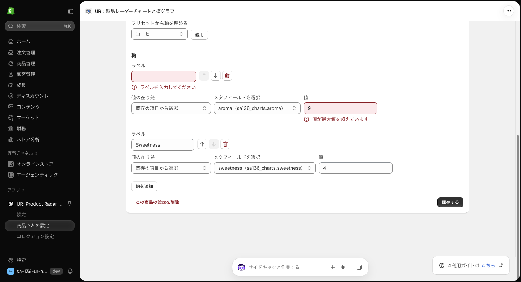Image resolution: width=521 pixels, height=282 pixels.
Task: Open the コーヒー preset dropdown
Action: [x=160, y=34]
